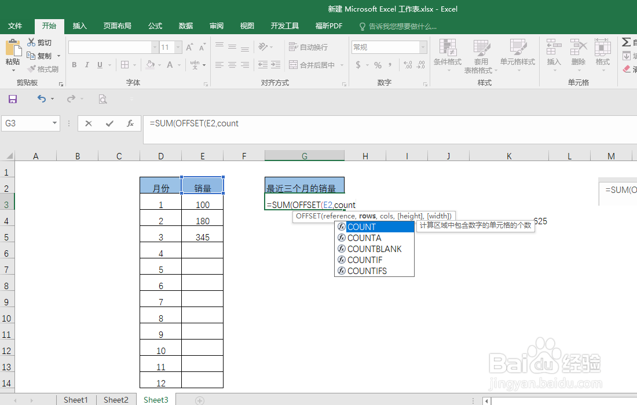
Task: Click the insert function fx button
Action: coord(130,123)
